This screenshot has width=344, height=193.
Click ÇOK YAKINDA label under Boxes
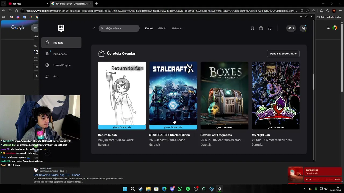(x=224, y=127)
